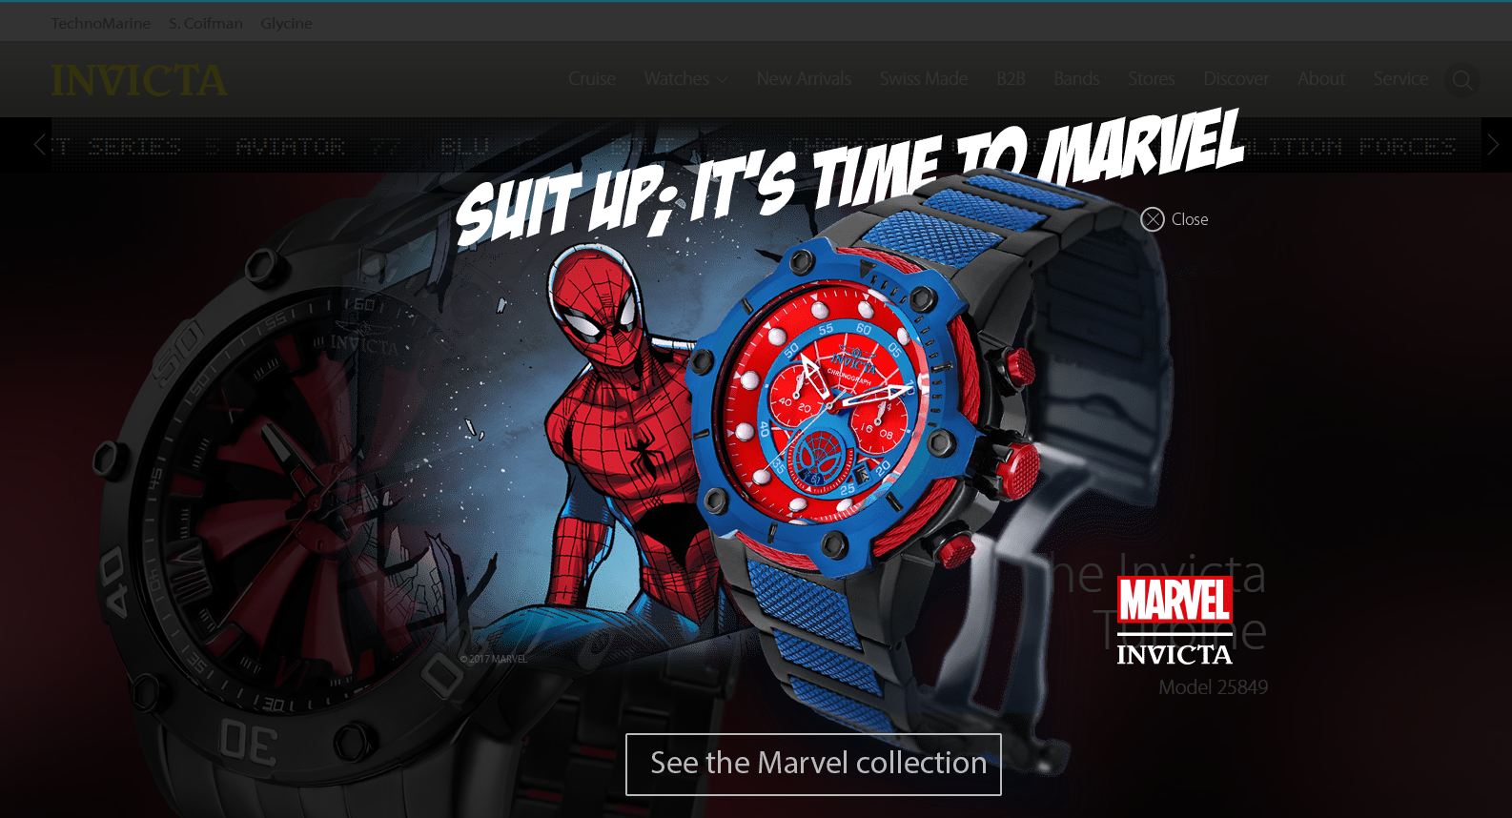Open the Discover menu item

pyautogui.click(x=1236, y=79)
